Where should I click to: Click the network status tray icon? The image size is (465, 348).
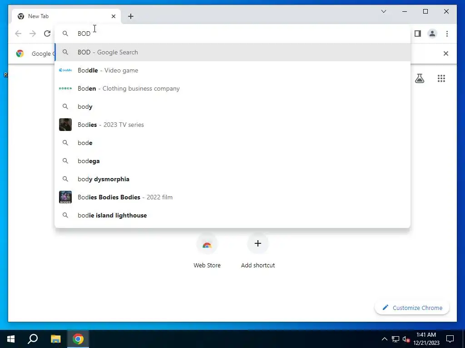pos(396,339)
